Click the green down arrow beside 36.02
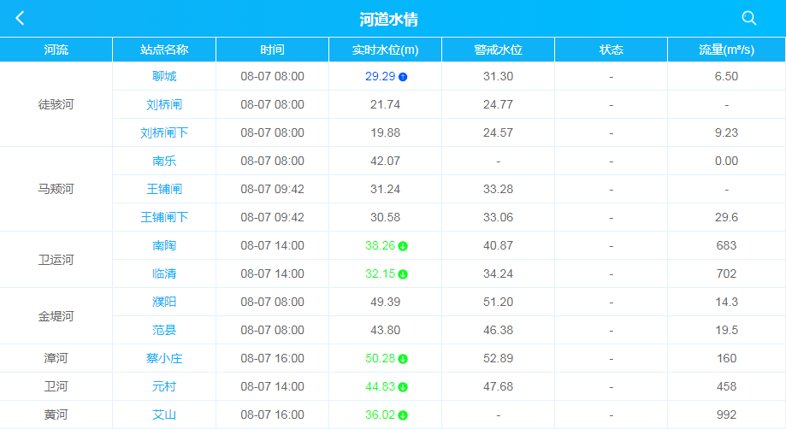Viewport: 786px width, 429px height. click(403, 415)
